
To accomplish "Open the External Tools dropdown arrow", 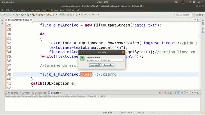I will [x=36, y=15].
